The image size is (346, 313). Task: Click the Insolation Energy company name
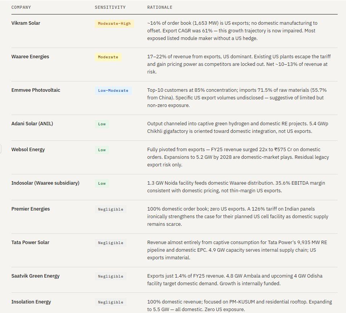(31, 302)
